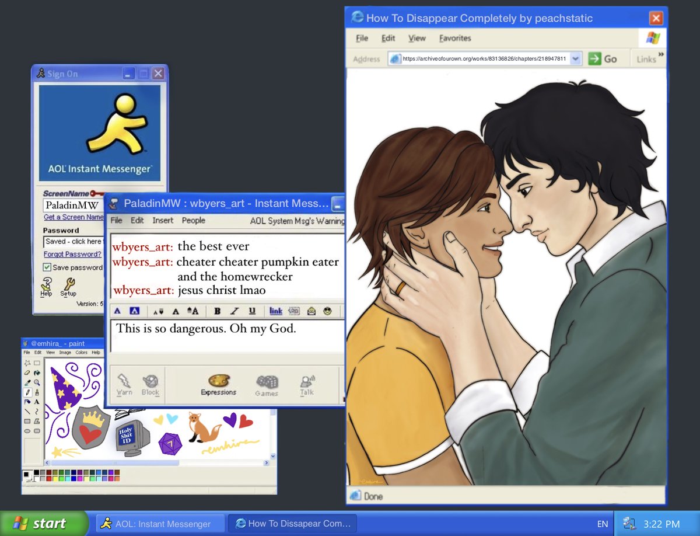
Task: Pick the Text tool in Paint
Action: [x=37, y=402]
